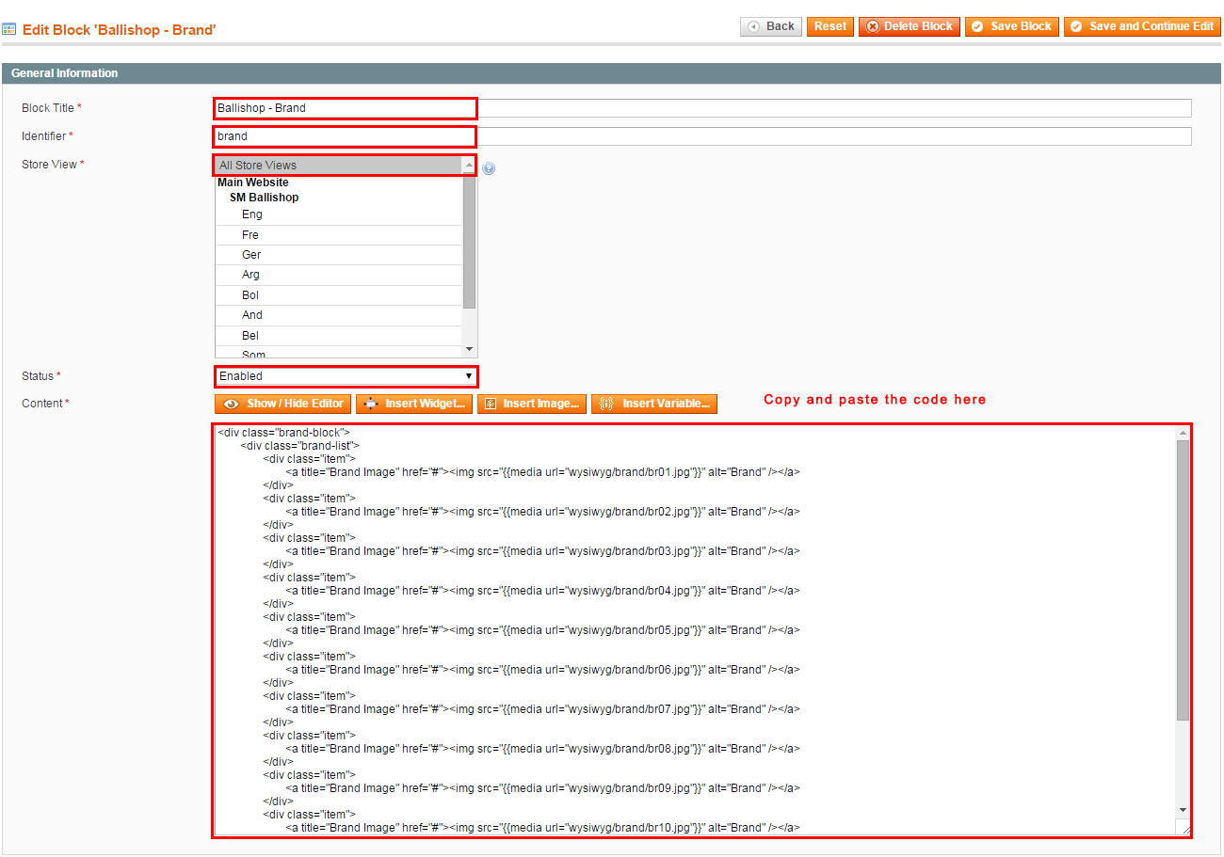This screenshot has width=1224, height=857.
Task: Click the div class="brand-block" line
Action: click(x=283, y=433)
